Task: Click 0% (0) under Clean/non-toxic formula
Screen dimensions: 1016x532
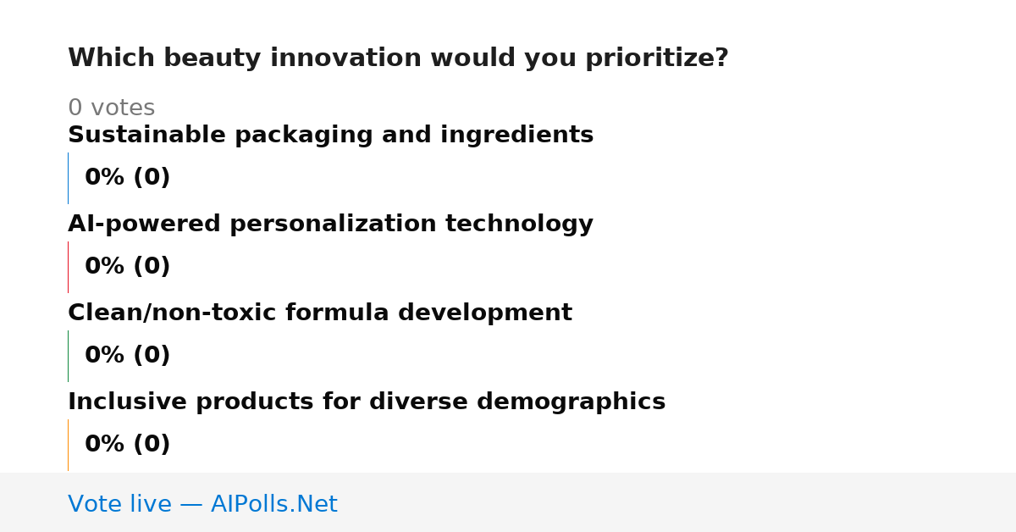Action: tap(127, 356)
